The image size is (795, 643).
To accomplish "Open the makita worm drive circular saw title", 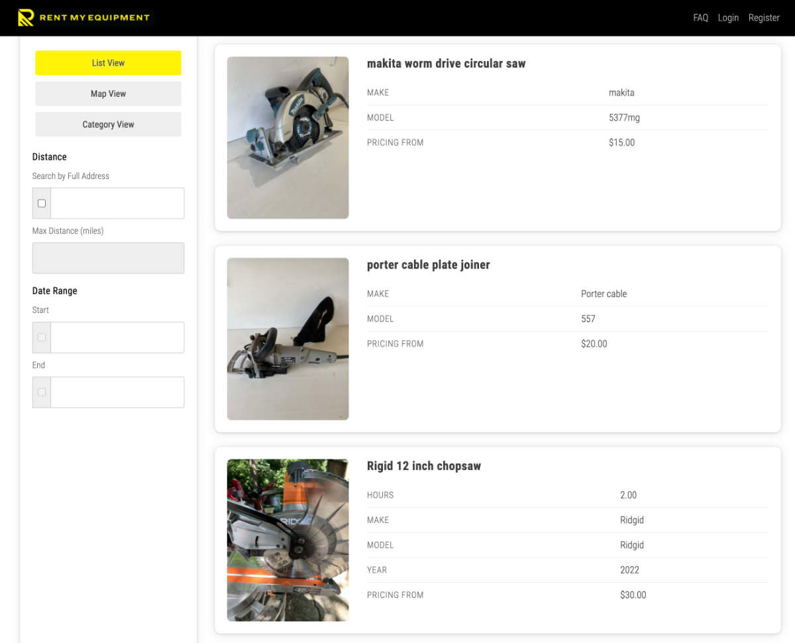I will [x=446, y=64].
